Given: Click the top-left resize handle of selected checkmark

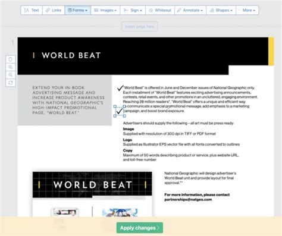Looking at the screenshot, I should 115,106.
